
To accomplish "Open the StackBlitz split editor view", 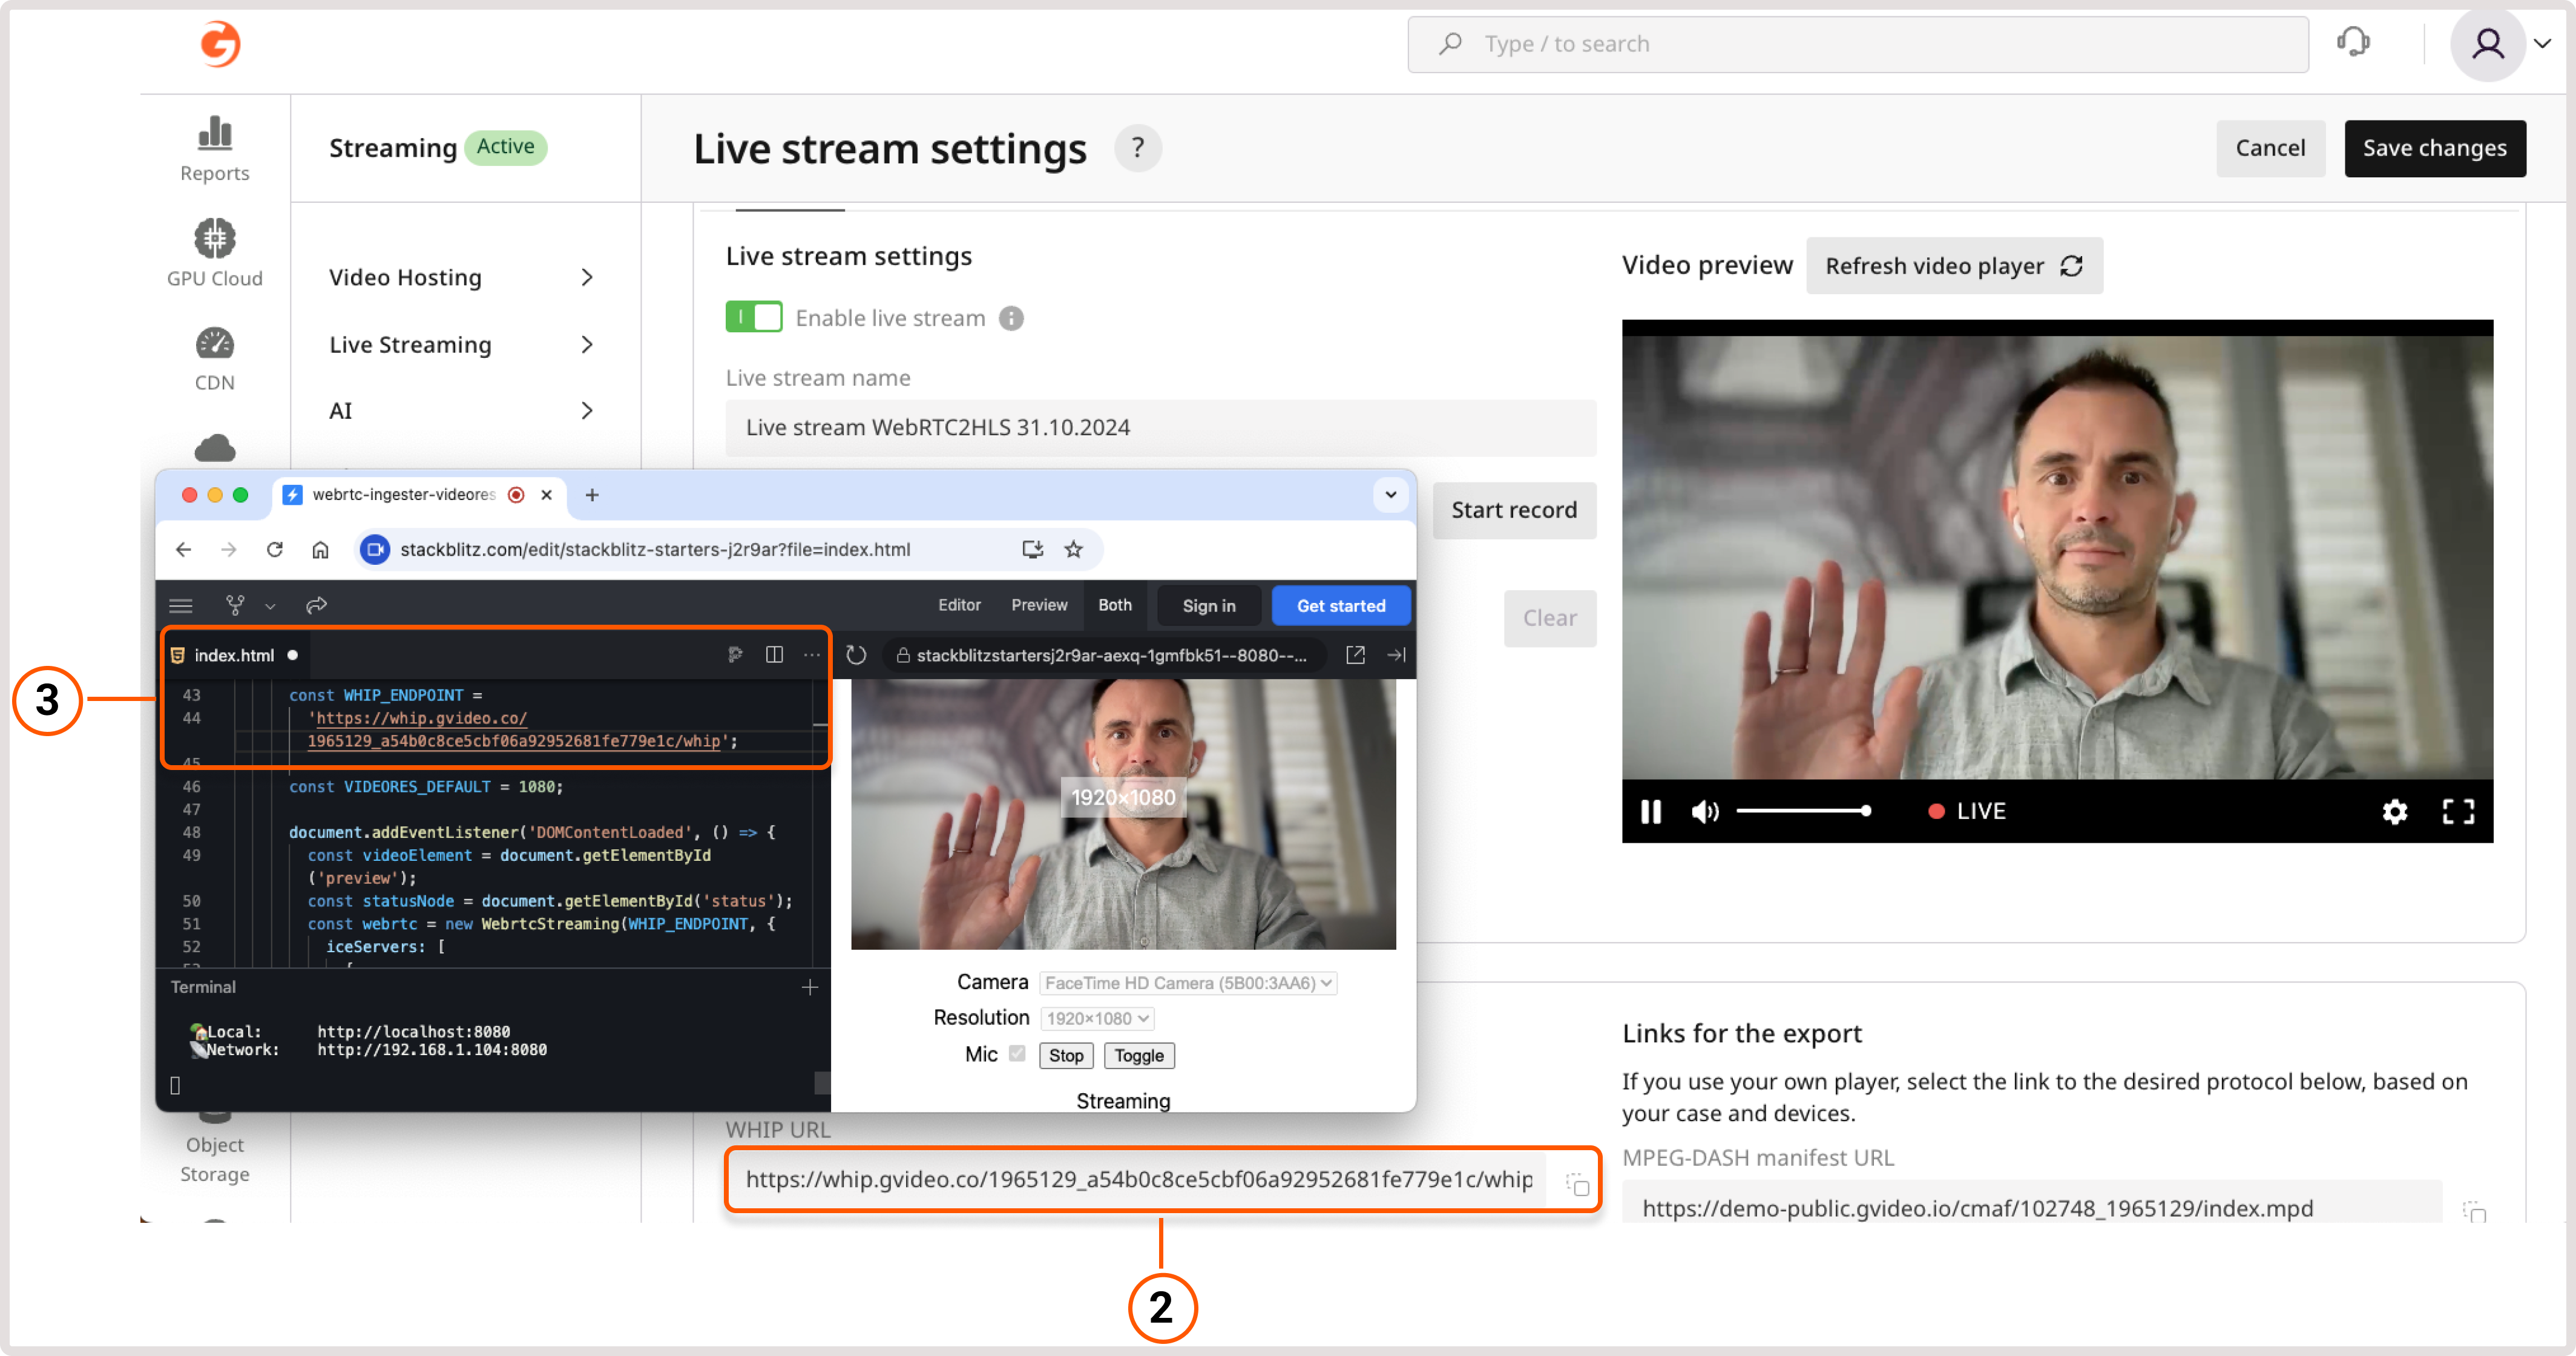I will tap(775, 655).
